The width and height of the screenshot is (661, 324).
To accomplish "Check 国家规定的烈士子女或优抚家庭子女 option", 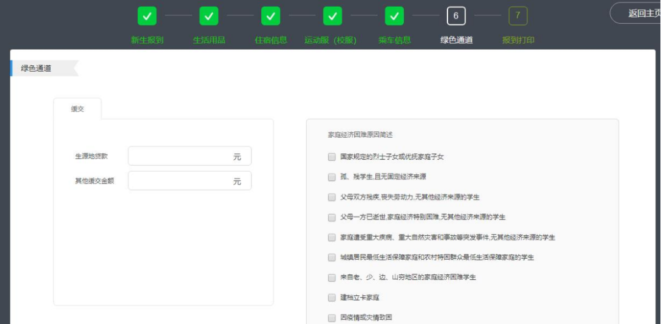I will point(332,157).
